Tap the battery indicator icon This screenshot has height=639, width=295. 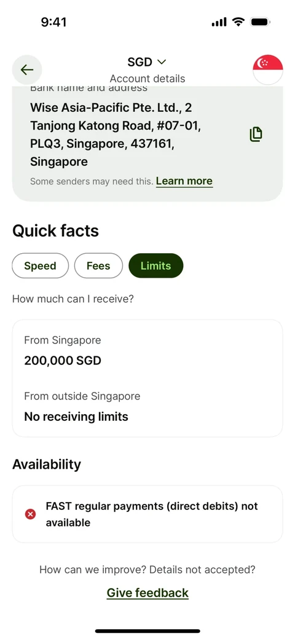coord(261,22)
